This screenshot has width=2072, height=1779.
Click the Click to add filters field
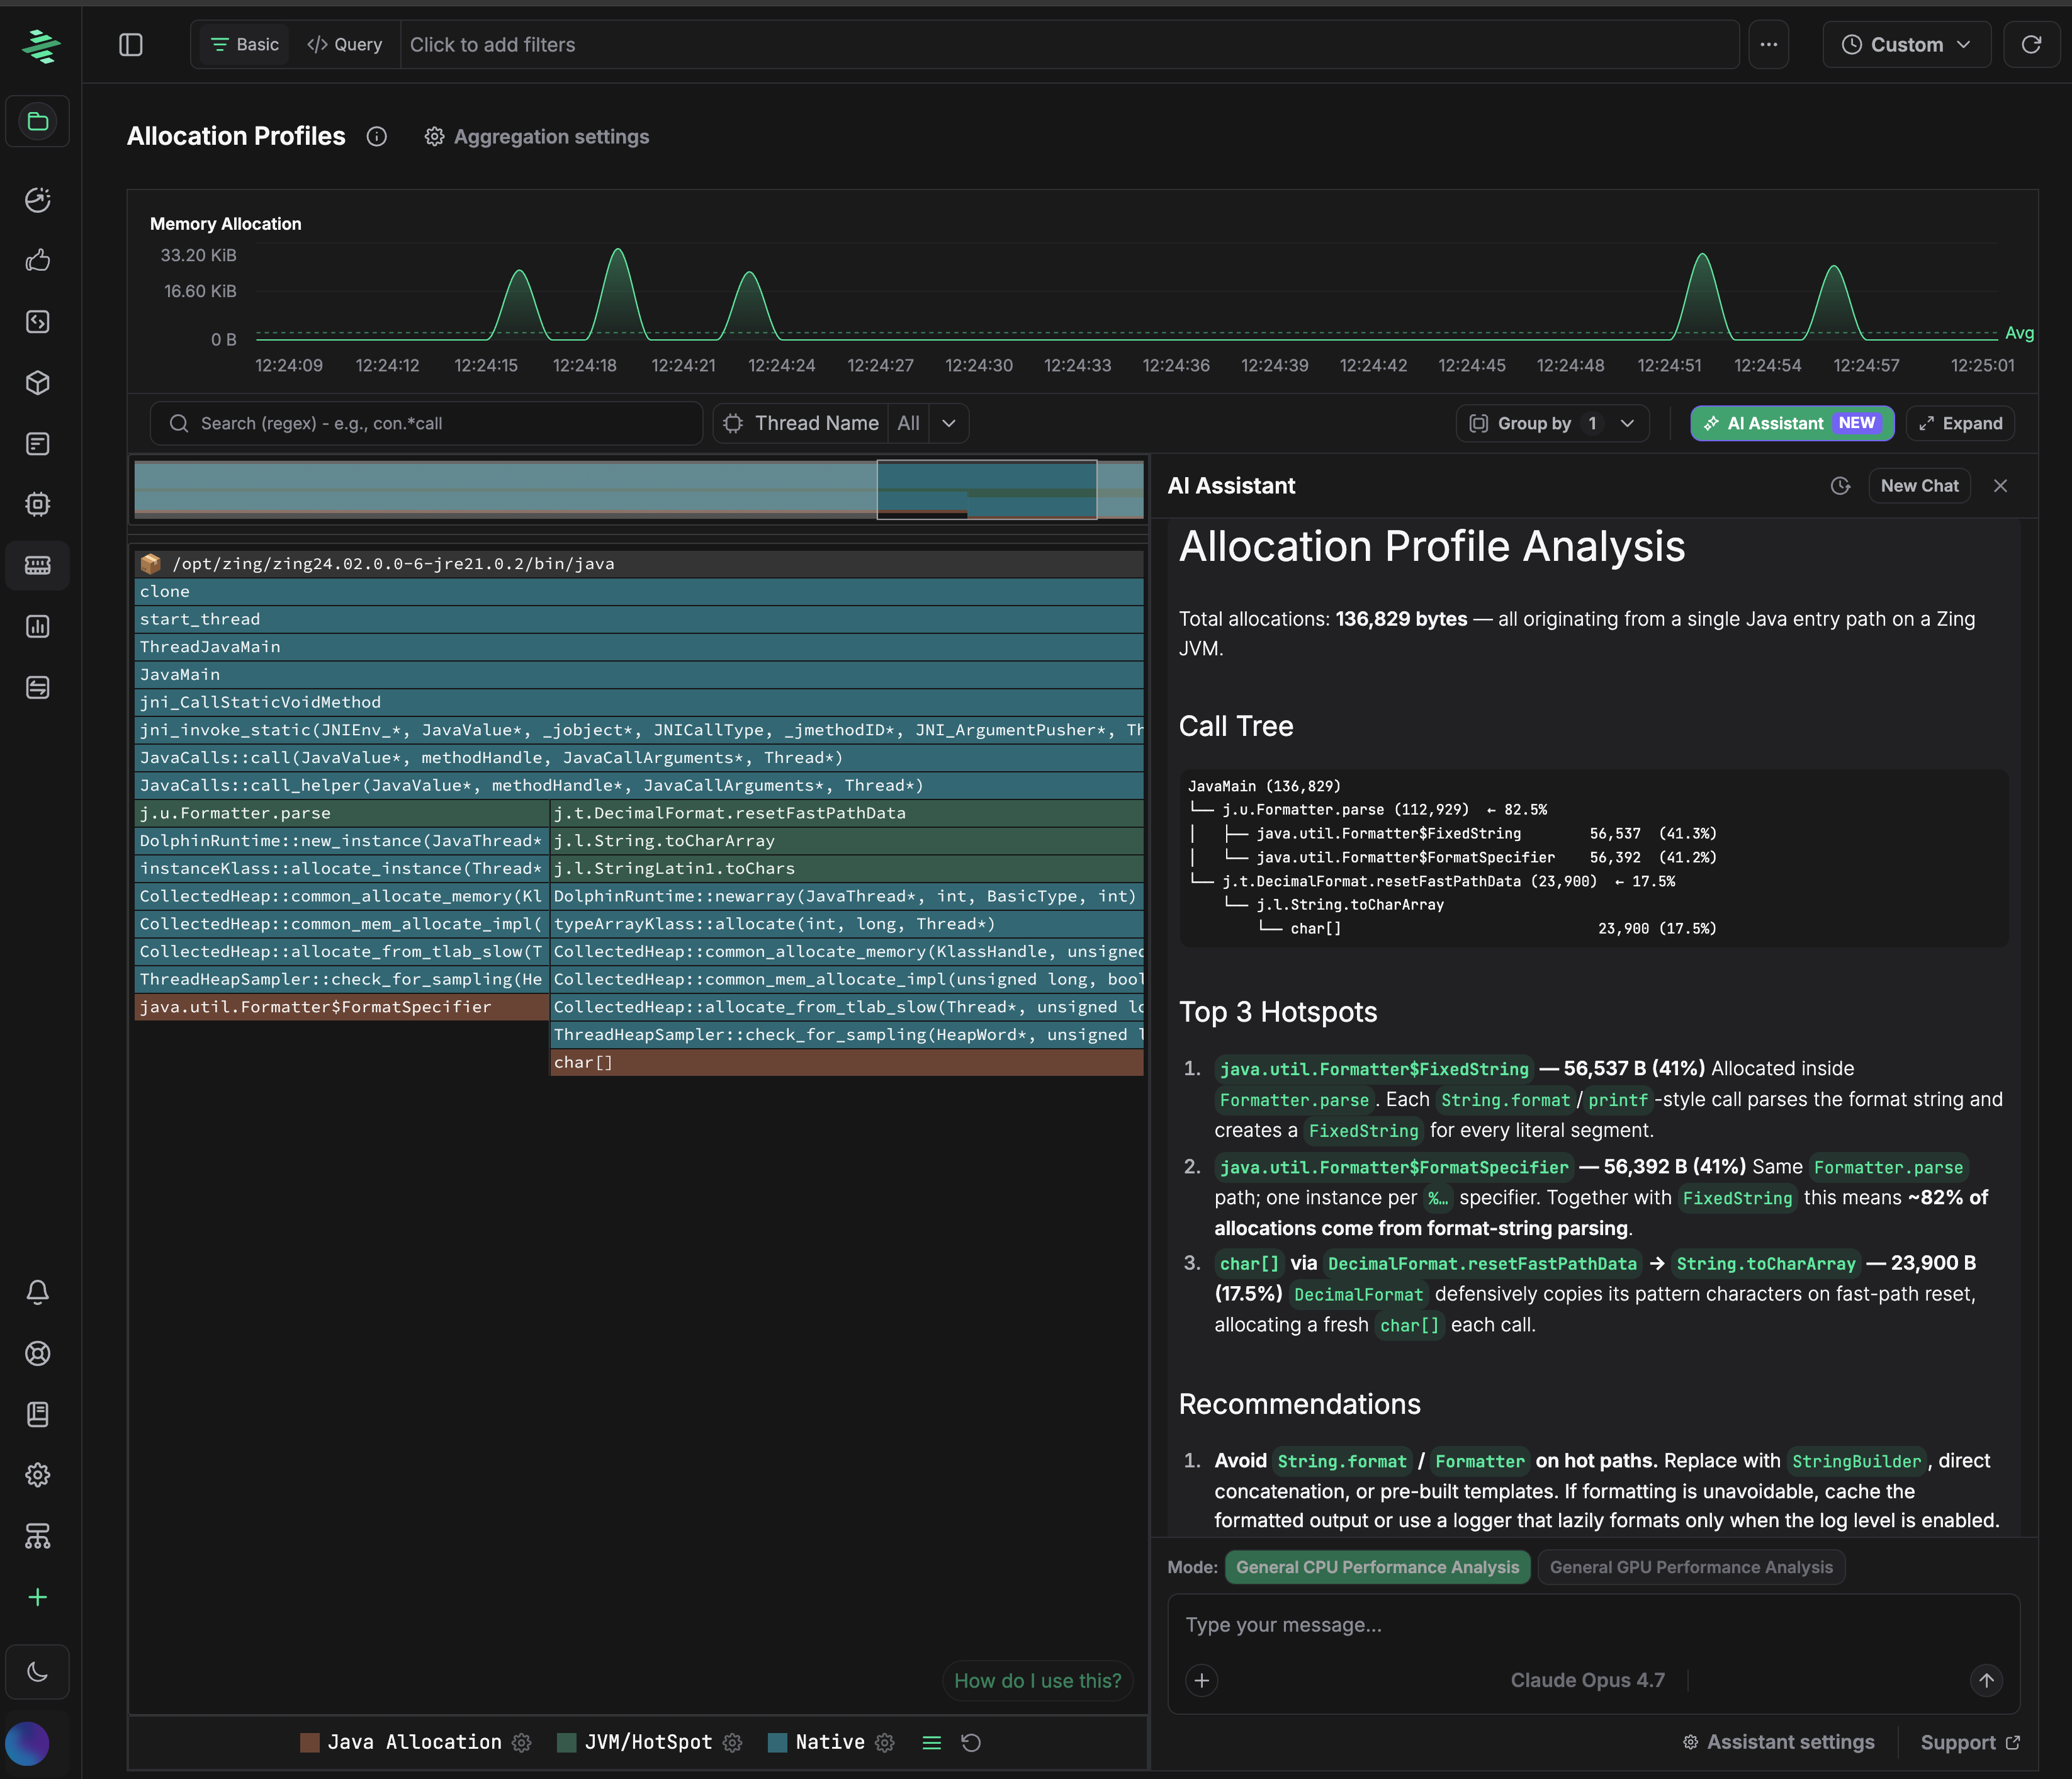[x=1069, y=45]
